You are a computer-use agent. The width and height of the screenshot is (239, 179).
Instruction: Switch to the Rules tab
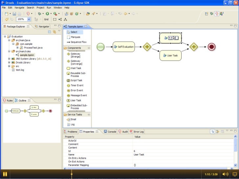[x=8, y=101]
